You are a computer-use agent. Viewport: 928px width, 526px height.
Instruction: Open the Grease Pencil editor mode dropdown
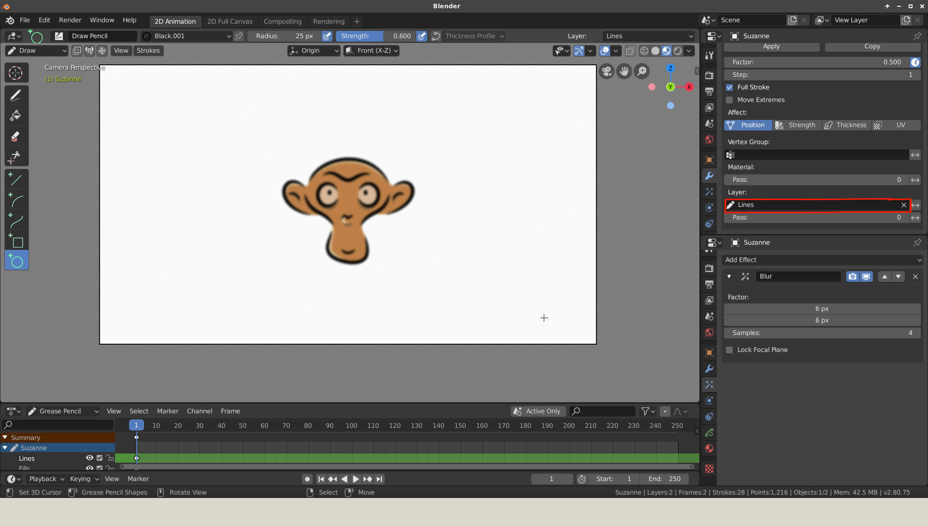tap(63, 411)
